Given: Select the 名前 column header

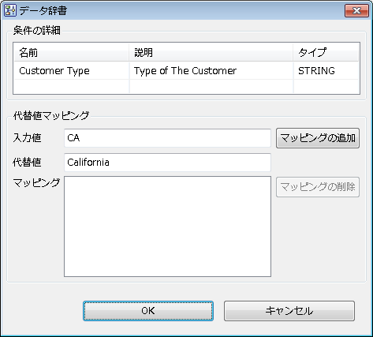Looking at the screenshot, I should 71,52.
